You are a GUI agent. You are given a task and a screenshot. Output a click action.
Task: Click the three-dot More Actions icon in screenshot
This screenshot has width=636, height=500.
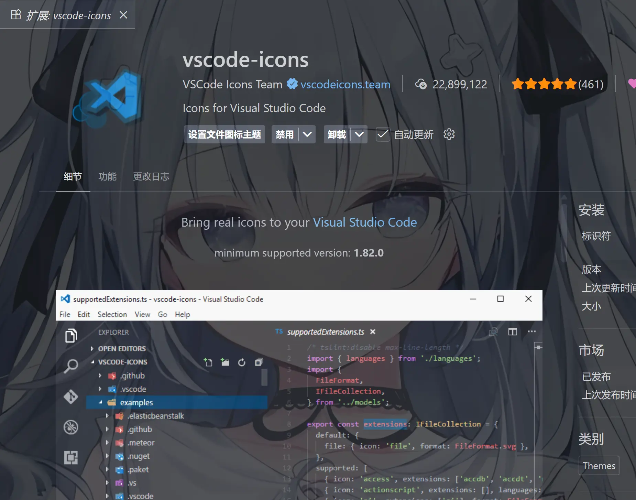coord(531,331)
